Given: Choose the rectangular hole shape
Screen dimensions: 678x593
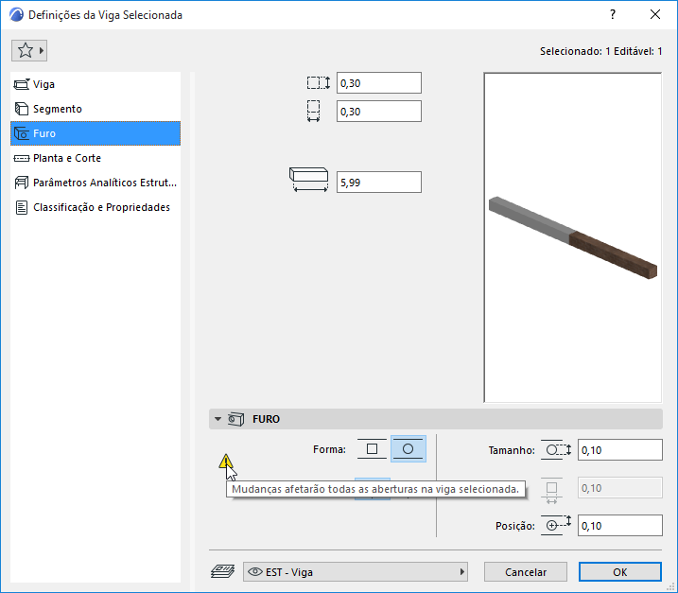Looking at the screenshot, I should pyautogui.click(x=372, y=449).
